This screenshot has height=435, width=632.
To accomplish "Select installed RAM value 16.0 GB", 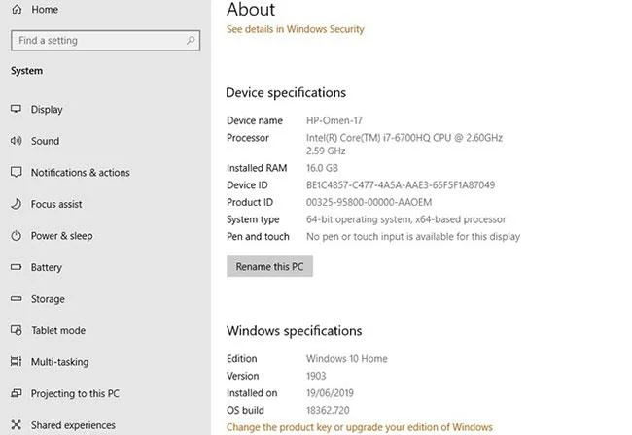I will click(x=322, y=168).
